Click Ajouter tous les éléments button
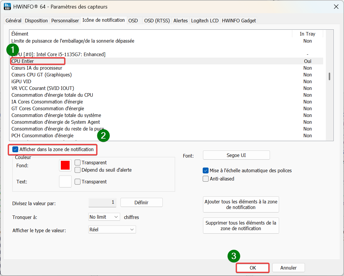Image resolution: width=344 pixels, height=276 pixels. pyautogui.click(x=241, y=204)
